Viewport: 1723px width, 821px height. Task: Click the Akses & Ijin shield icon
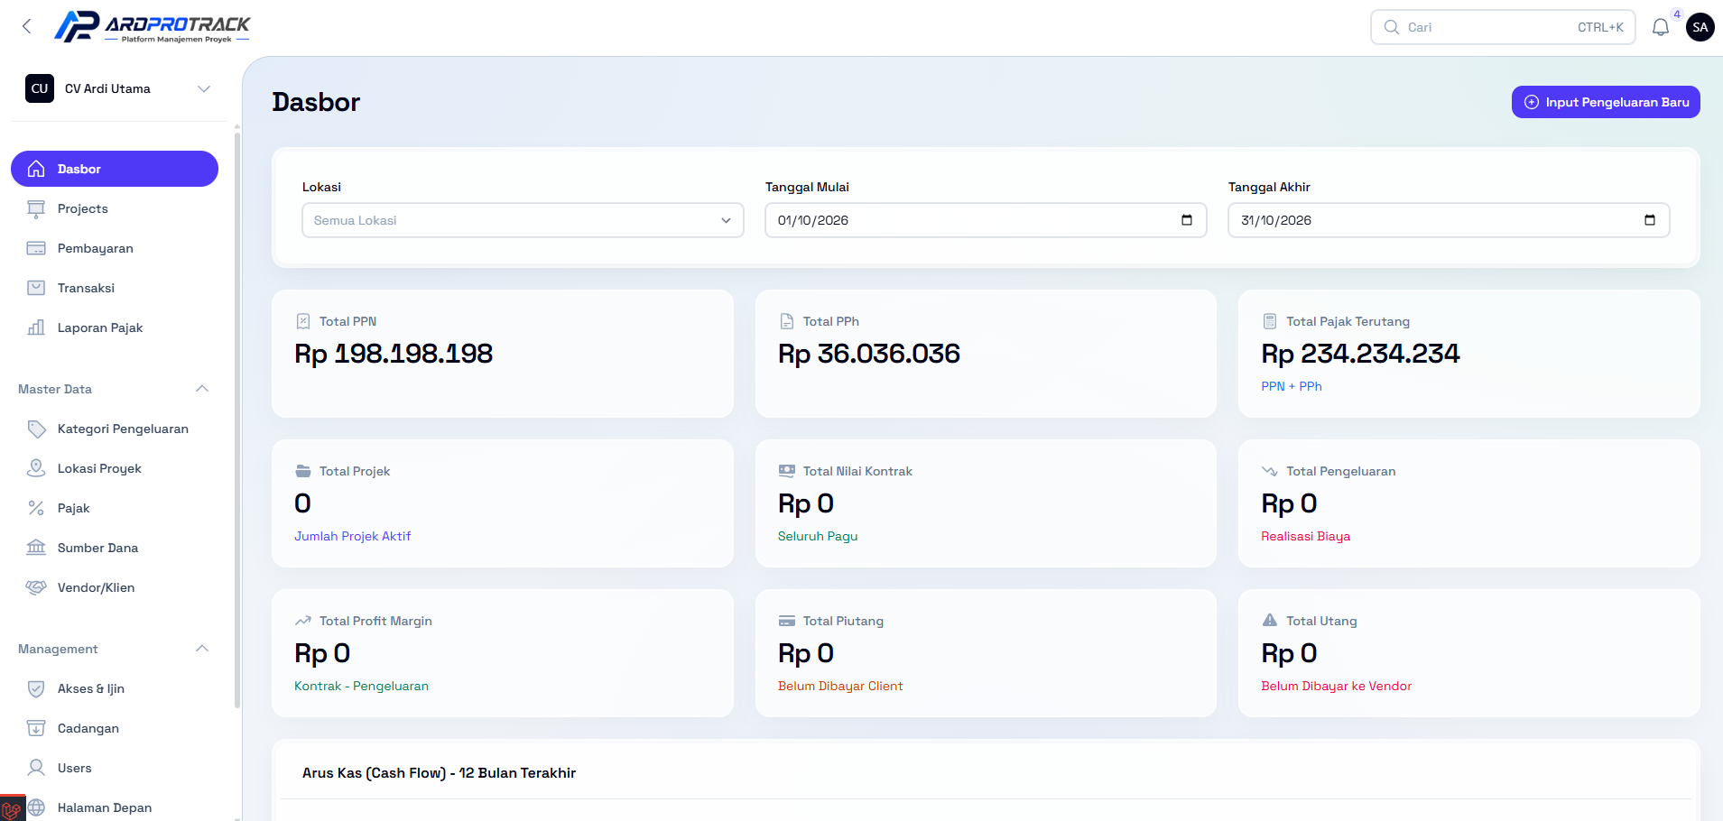pyautogui.click(x=36, y=688)
